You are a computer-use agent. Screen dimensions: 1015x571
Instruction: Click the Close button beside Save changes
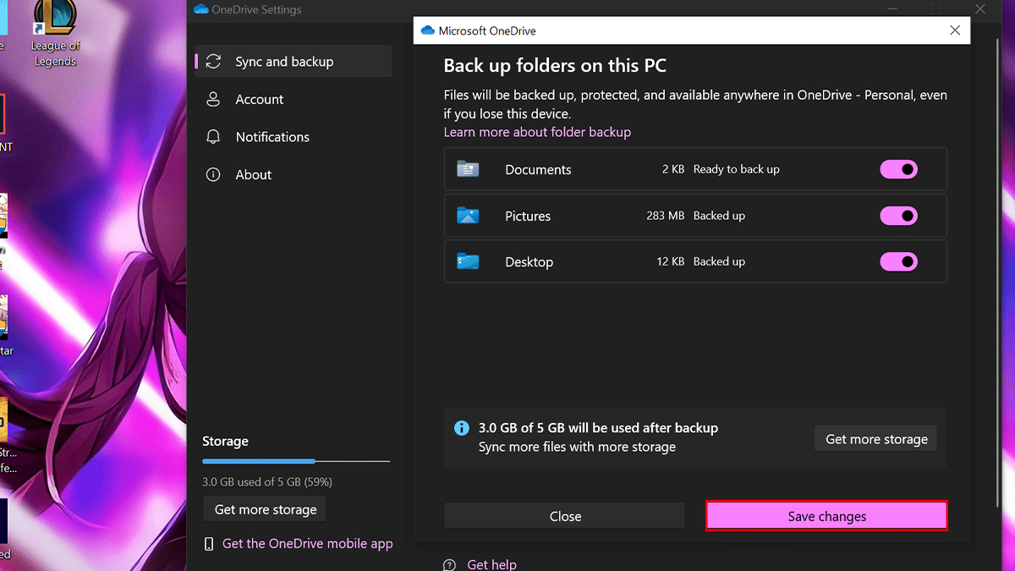[x=564, y=516]
